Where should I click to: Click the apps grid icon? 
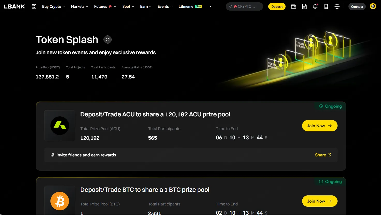point(34,6)
